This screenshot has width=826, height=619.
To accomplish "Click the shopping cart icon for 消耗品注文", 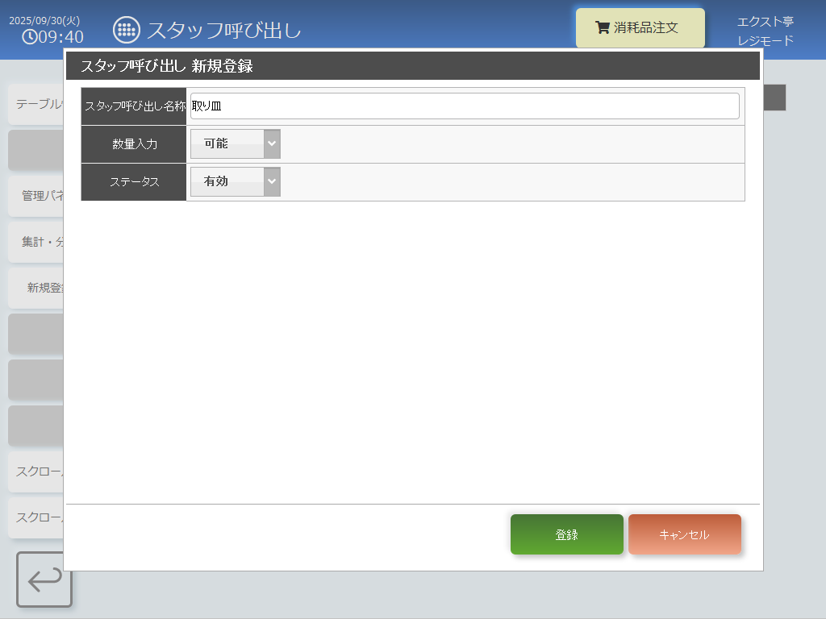I will coord(602,27).
